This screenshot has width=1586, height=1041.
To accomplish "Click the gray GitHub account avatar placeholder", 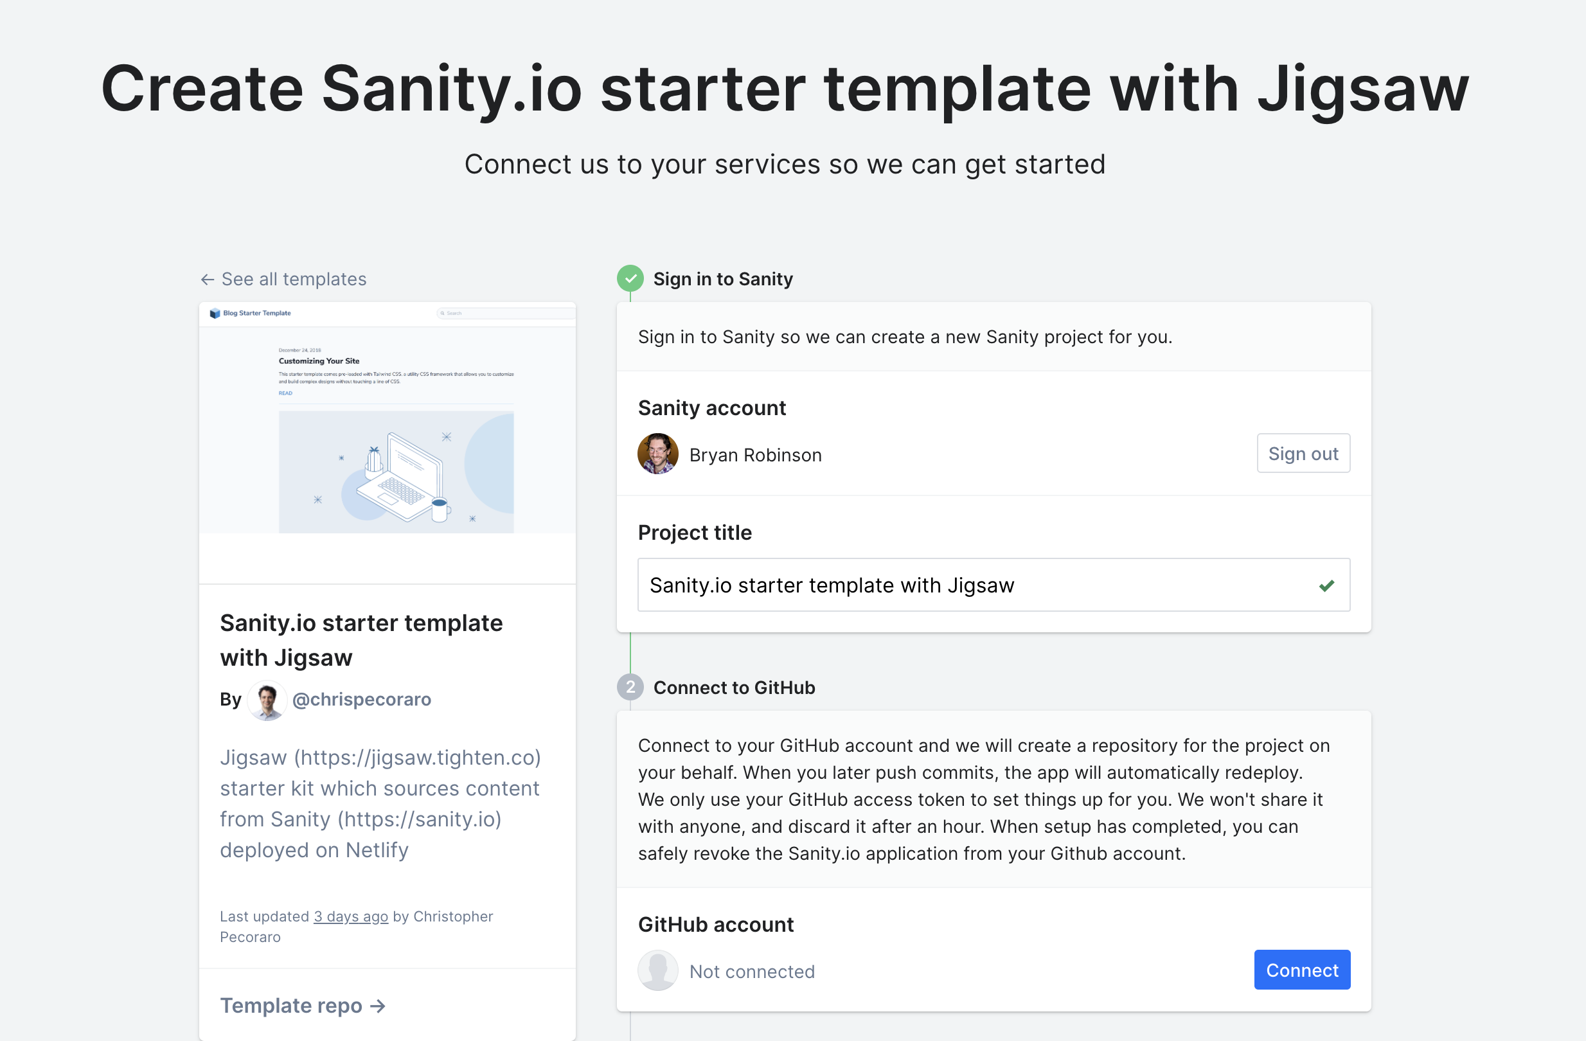I will click(x=657, y=970).
